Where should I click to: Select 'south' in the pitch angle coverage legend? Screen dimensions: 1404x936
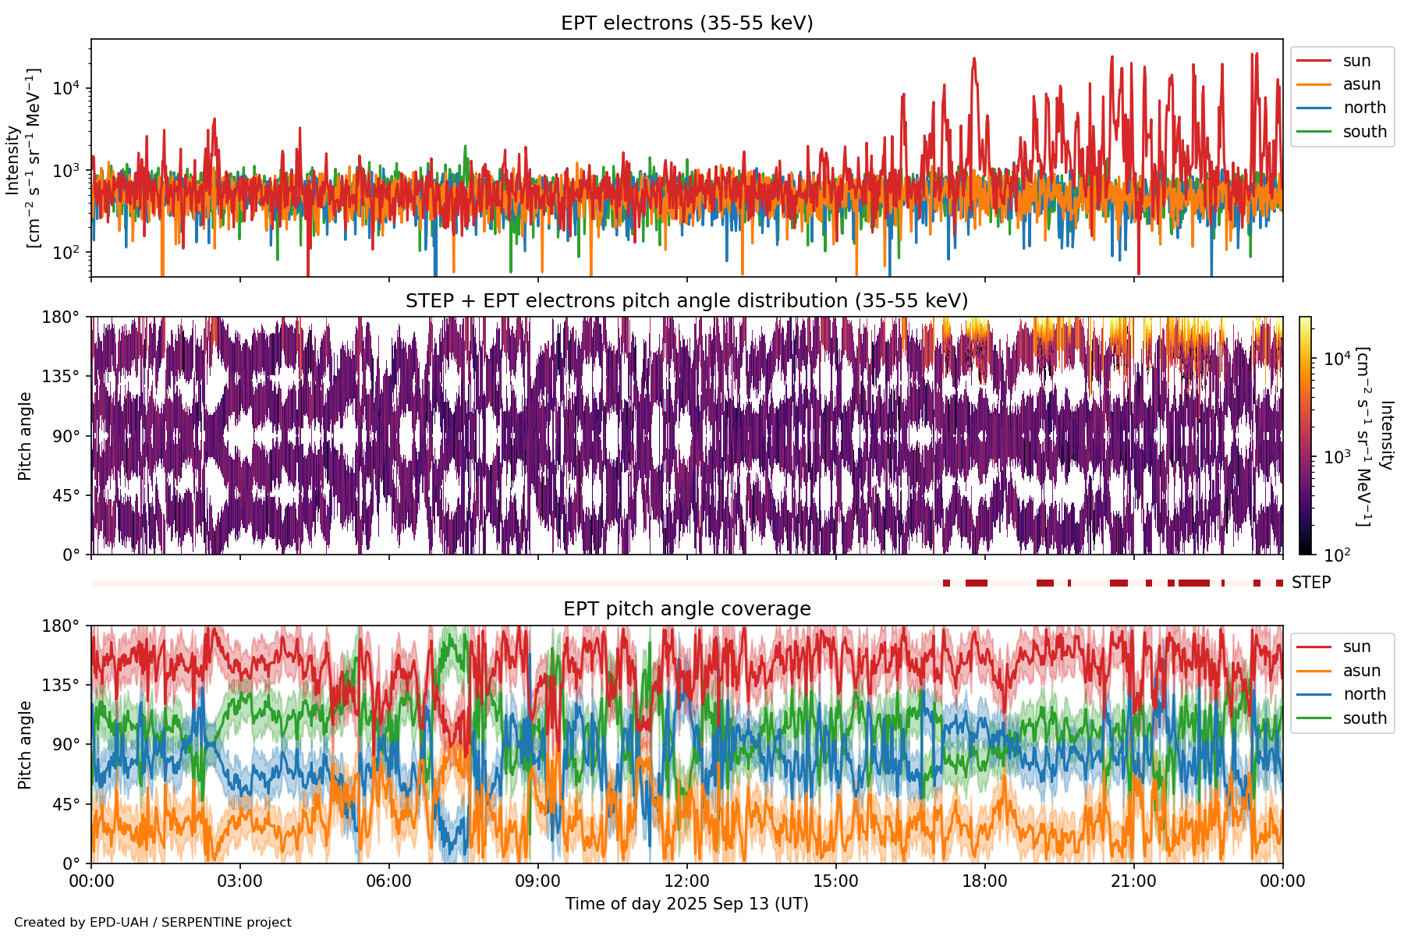tap(1364, 718)
